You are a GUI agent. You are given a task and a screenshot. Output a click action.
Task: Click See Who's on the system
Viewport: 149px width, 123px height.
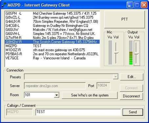[90, 95]
